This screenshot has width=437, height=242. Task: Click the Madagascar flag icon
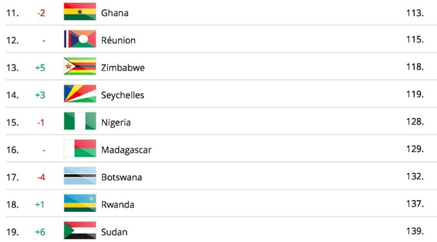80,148
